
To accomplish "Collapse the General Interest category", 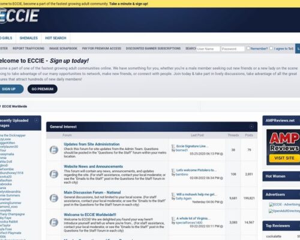I will click(251, 127).
